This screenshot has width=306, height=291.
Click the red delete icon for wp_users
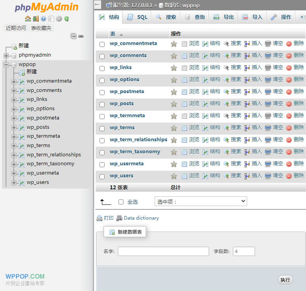tap(289, 176)
